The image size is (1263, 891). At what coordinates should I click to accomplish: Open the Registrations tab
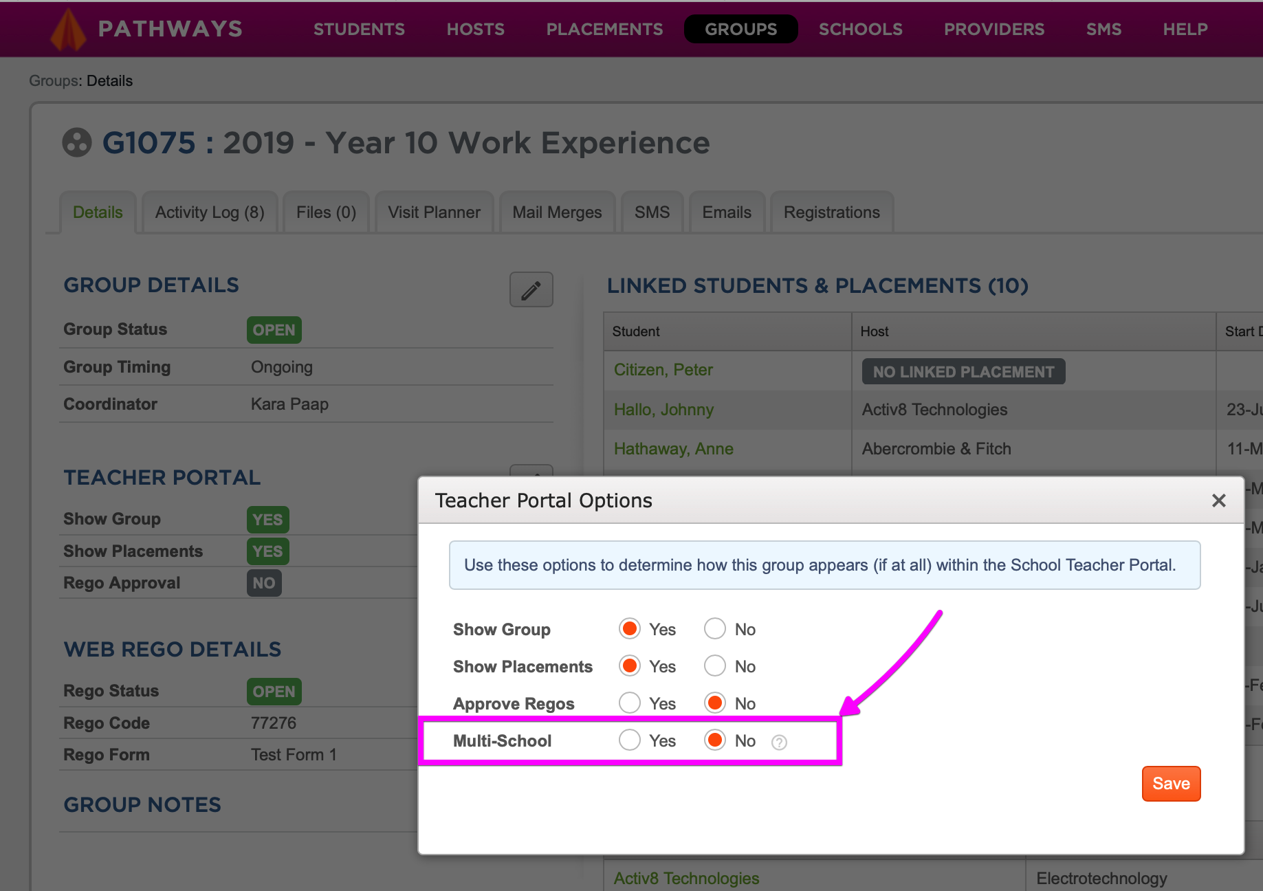831,212
